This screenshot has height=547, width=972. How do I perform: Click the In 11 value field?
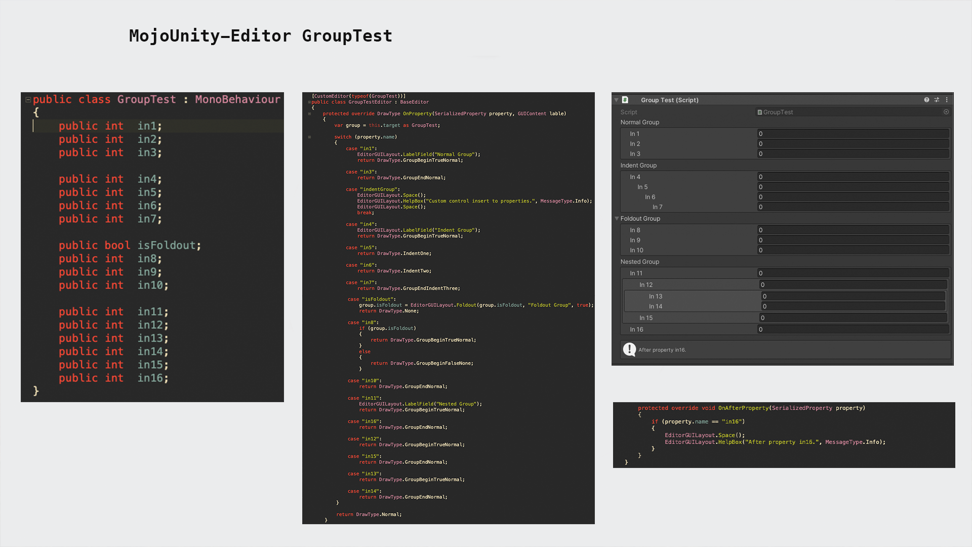pos(853,273)
